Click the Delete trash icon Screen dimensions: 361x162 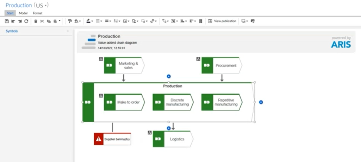(36, 21)
